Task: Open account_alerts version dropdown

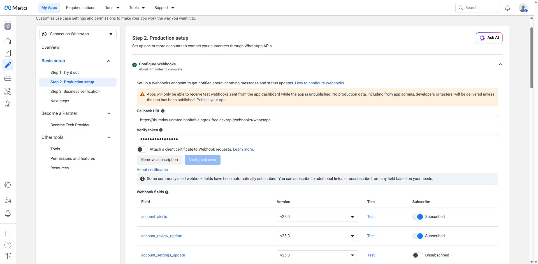Action: [x=317, y=217]
